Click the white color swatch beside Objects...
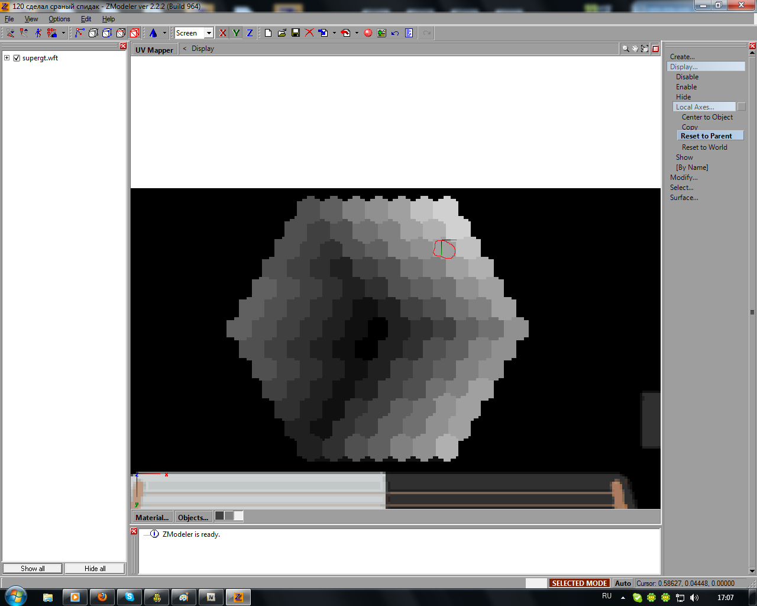This screenshot has height=606, width=757. pyautogui.click(x=238, y=516)
